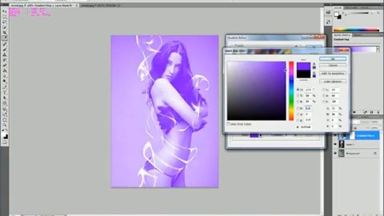The image size is (384, 216).
Task: Hide the Layer 1 layer
Action: tap(335, 144)
